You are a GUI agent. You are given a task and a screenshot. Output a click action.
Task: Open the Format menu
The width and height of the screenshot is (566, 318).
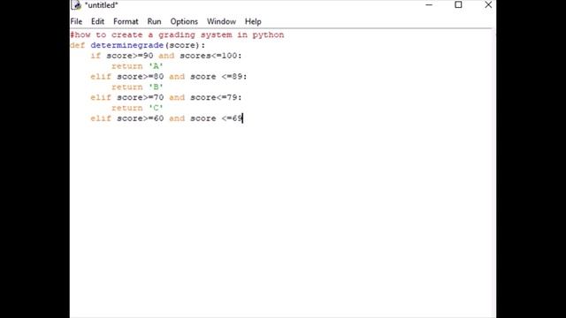(126, 21)
